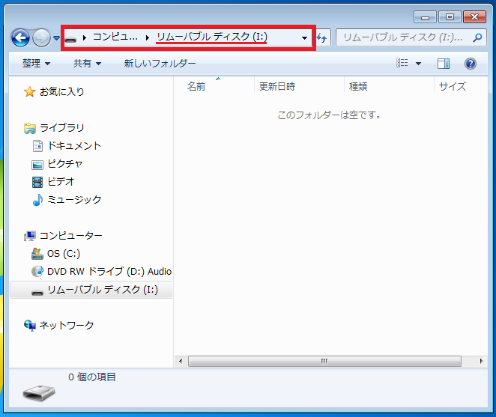The height and width of the screenshot is (417, 496).
Task: Refresh the folder with the refresh icon
Action: click(x=323, y=38)
